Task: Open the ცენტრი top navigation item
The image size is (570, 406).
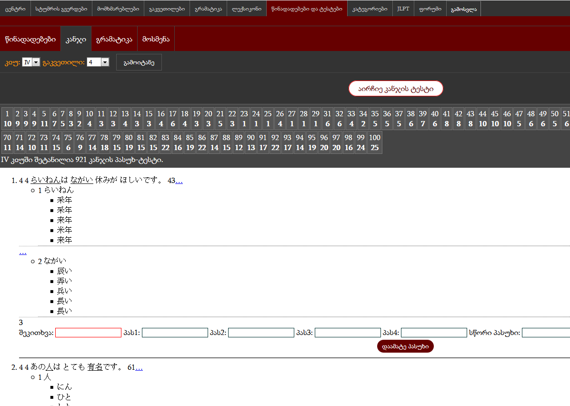Action: click(x=15, y=9)
